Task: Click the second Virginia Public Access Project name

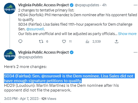Action: tap(43, 52)
